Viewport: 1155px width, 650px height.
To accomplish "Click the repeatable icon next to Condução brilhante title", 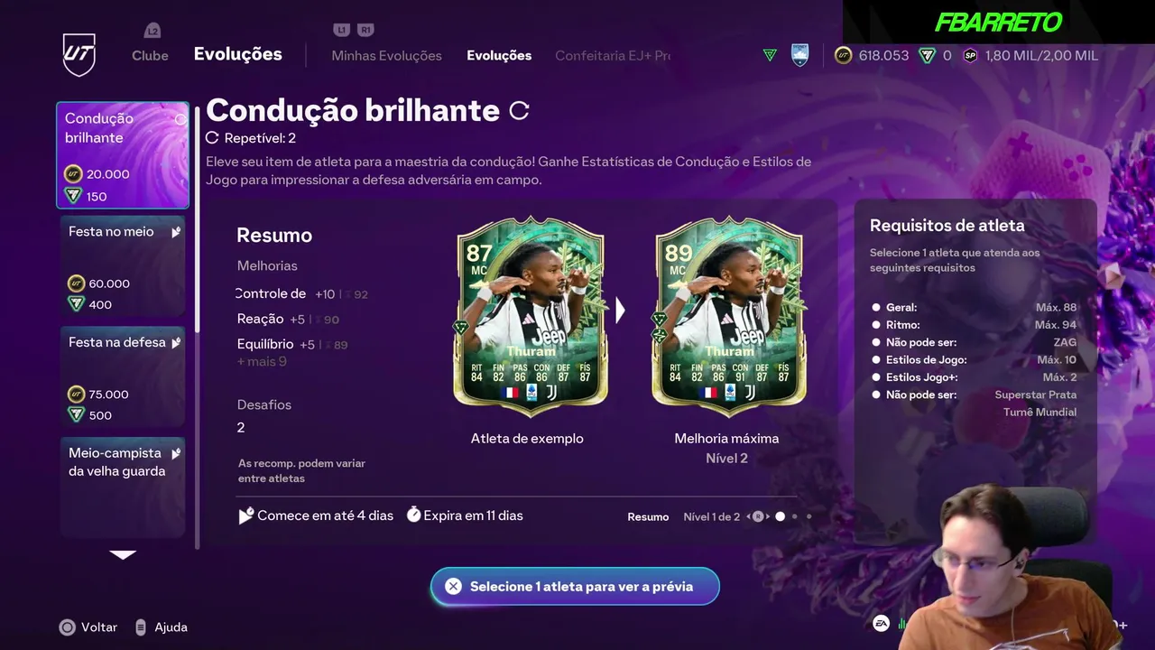I will [519, 111].
